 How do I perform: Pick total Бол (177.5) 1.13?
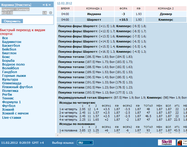121,92
